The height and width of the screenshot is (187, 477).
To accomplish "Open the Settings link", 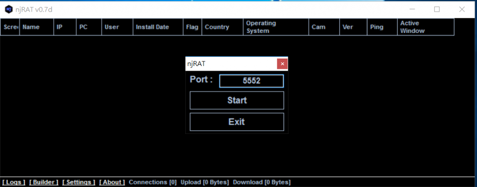I will [79, 182].
